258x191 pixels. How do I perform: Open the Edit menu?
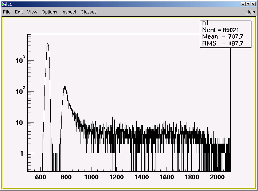point(19,12)
